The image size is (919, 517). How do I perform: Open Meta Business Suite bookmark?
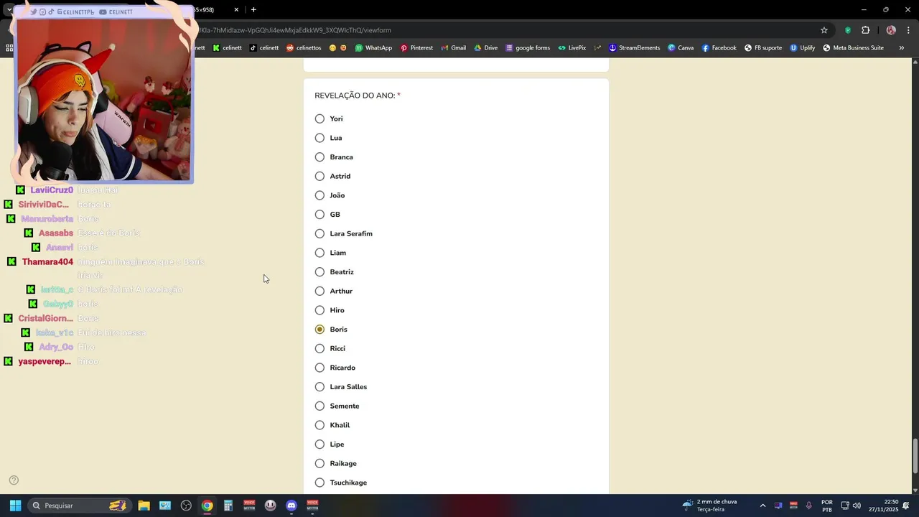point(853,48)
